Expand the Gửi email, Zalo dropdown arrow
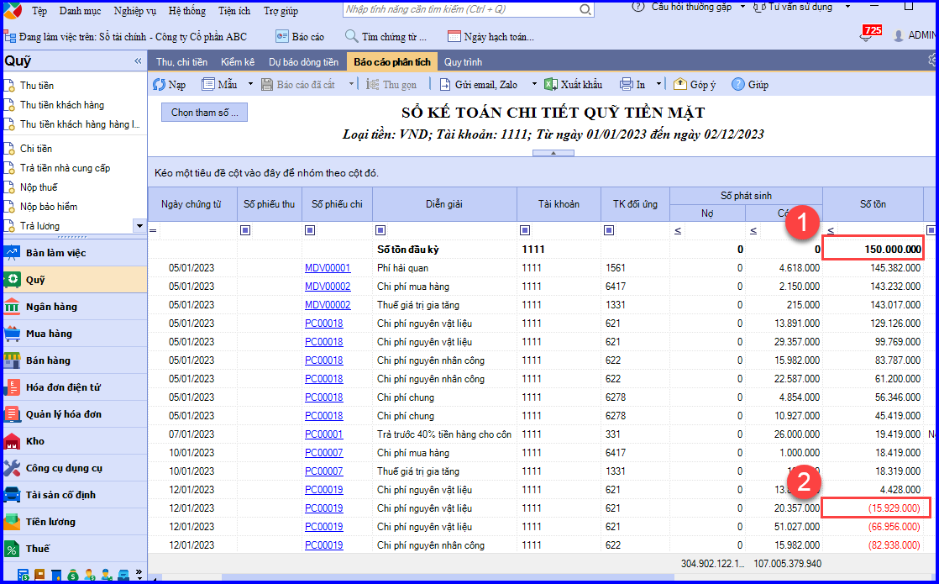The width and height of the screenshot is (939, 584). click(x=534, y=85)
